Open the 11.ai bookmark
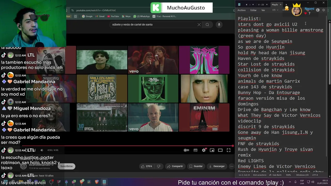The image size is (331, 186). click(164, 16)
